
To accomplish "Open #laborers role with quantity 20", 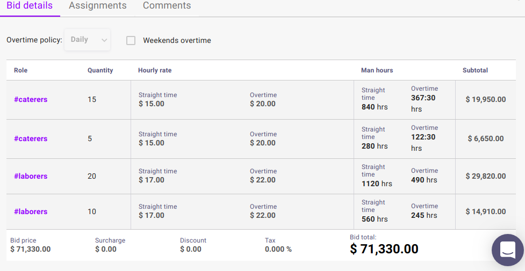I will (x=31, y=176).
